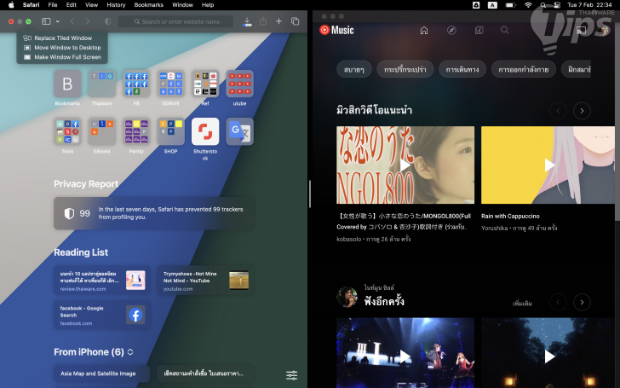620x388 pixels.
Task: Expand the From iPhone device selector
Action: coord(130,352)
